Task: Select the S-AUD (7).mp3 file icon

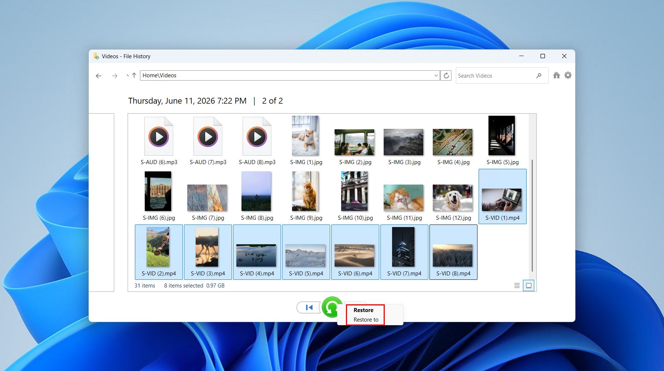Action: 208,136
